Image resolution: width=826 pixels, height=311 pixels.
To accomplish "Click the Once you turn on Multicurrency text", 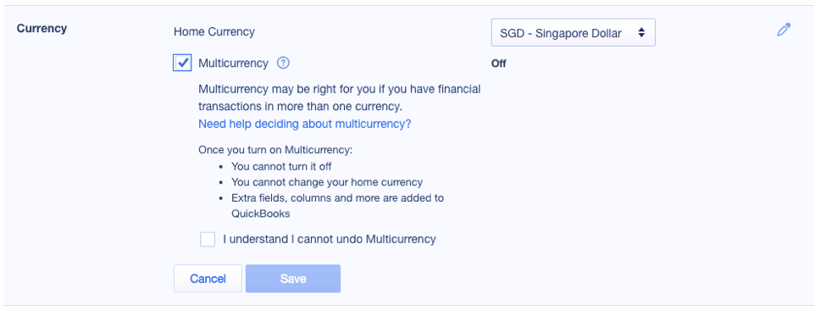I will [x=275, y=150].
